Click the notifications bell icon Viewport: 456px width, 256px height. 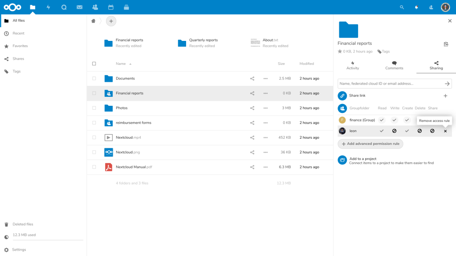click(416, 7)
